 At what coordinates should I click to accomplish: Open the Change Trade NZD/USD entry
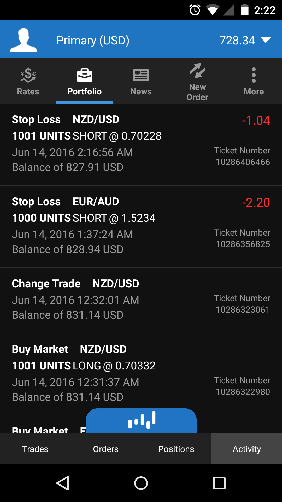click(x=141, y=300)
